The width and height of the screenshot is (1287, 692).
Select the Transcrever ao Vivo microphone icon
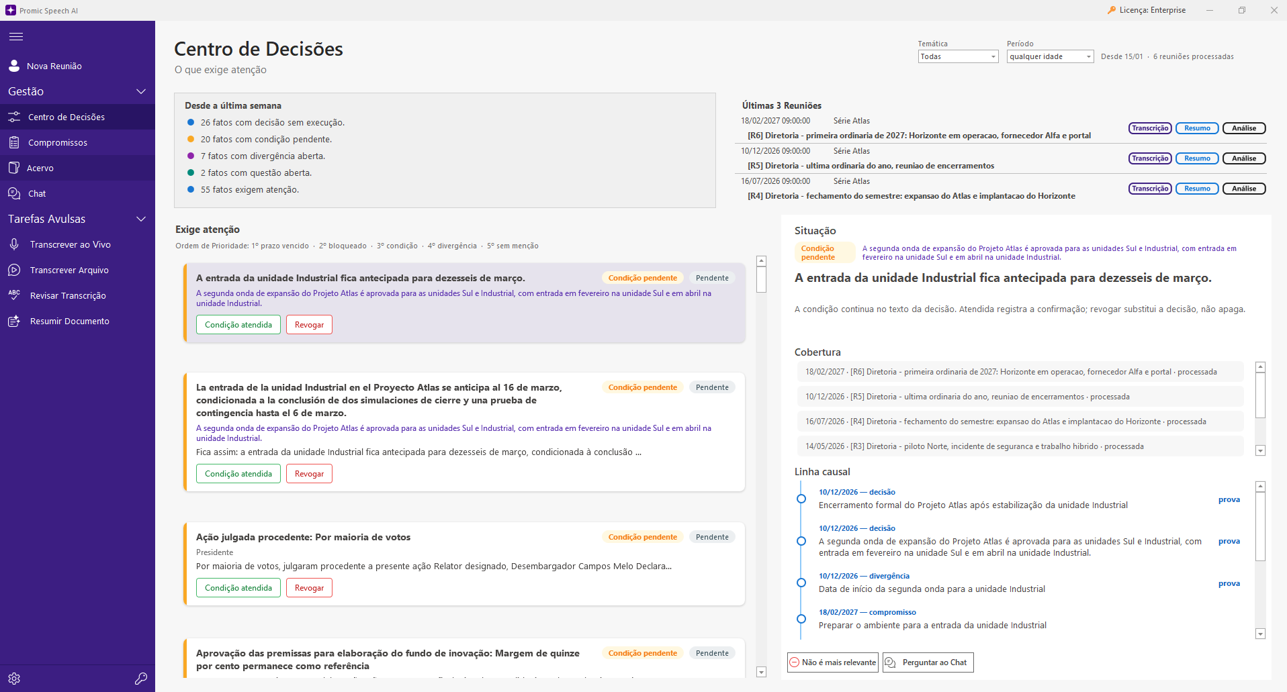(x=14, y=244)
